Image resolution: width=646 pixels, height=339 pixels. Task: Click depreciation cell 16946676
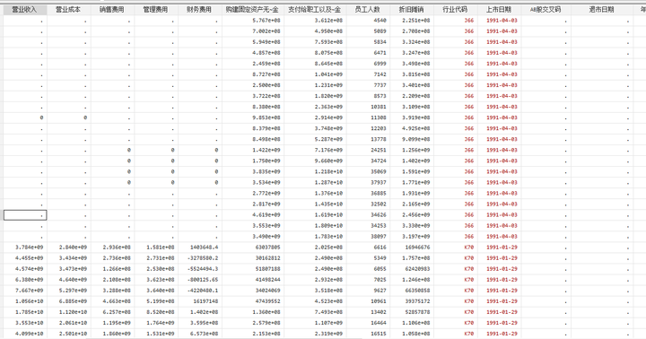(x=412, y=248)
